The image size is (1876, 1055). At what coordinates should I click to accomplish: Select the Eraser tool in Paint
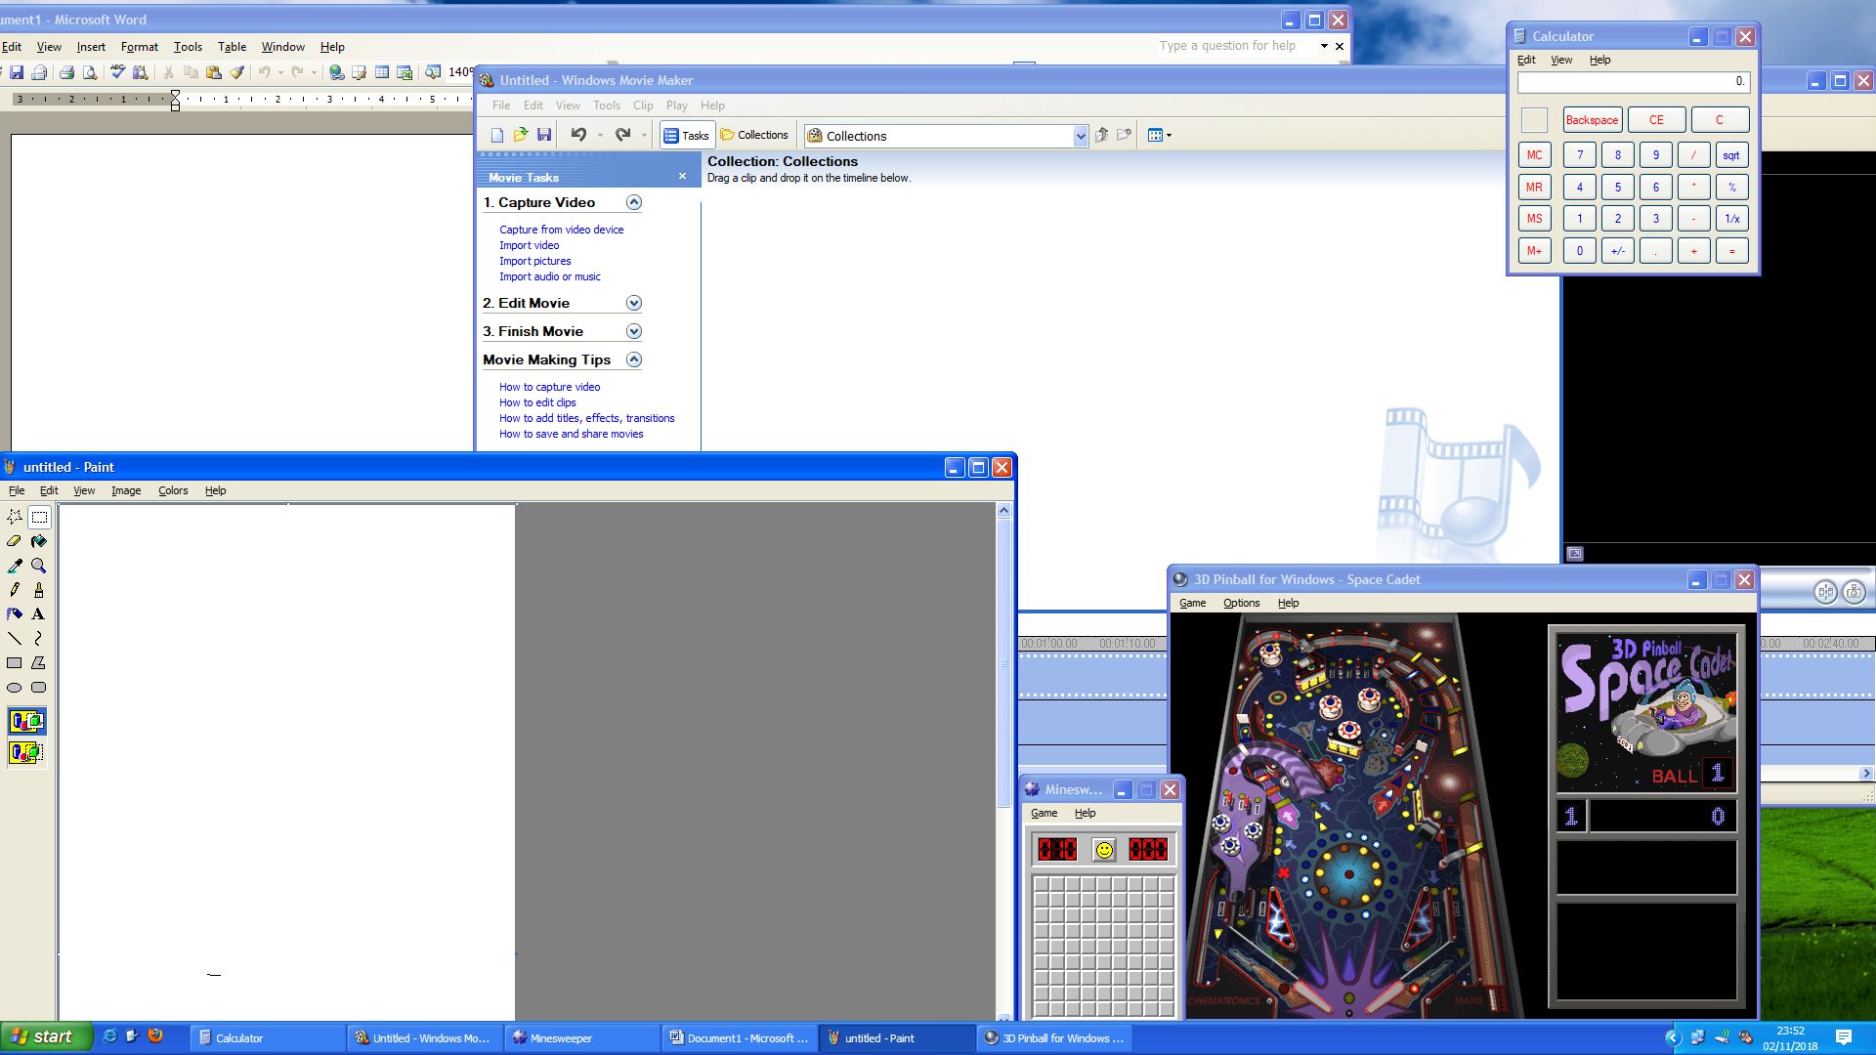point(15,540)
